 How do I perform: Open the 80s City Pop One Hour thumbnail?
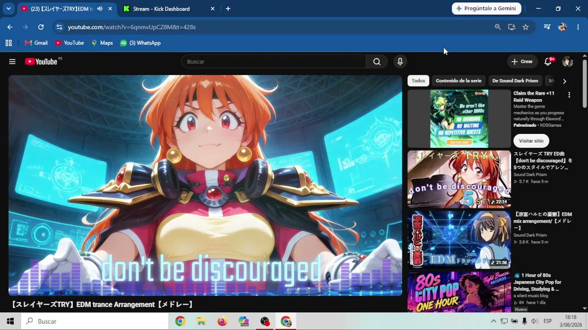coord(459,292)
